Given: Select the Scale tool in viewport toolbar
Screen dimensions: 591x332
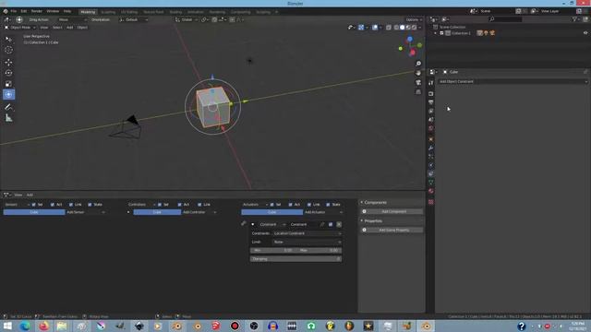Looking at the screenshot, I should point(8,84).
